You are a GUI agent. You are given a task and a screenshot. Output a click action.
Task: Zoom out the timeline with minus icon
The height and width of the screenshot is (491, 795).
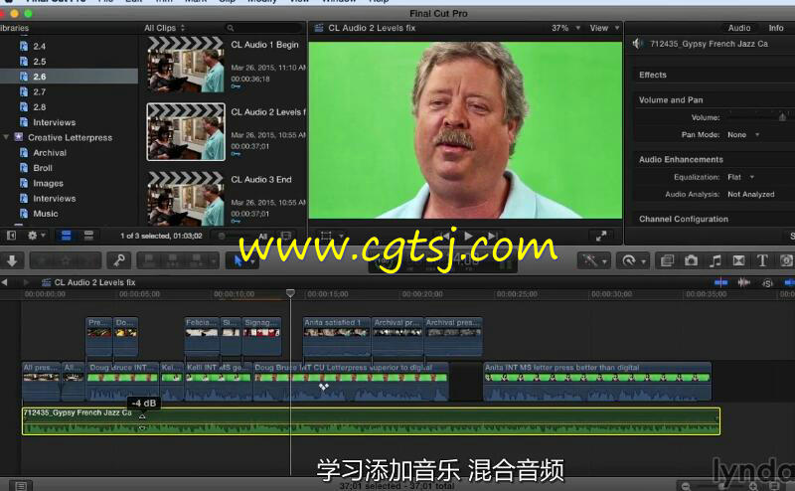pos(686,486)
